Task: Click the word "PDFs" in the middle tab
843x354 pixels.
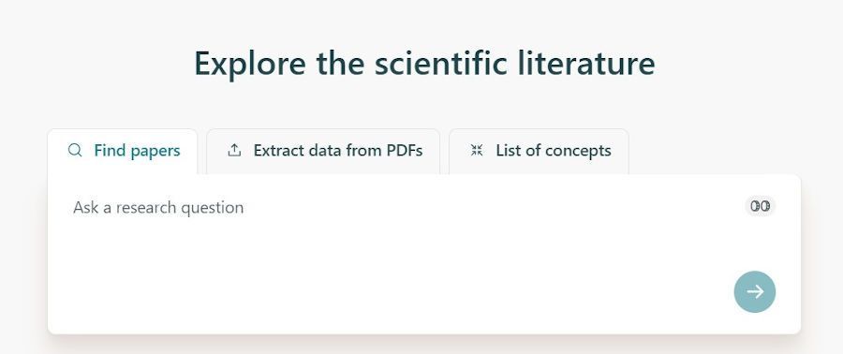Action: (405, 151)
